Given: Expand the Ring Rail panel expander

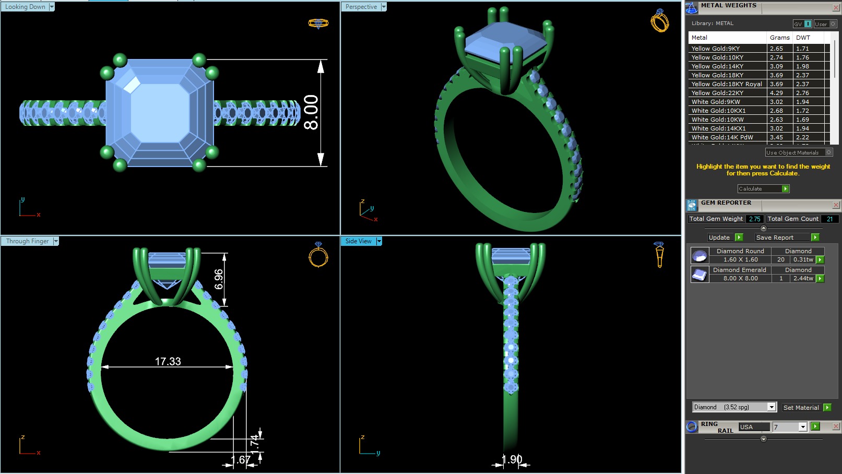Looking at the screenshot, I should tap(764, 439).
